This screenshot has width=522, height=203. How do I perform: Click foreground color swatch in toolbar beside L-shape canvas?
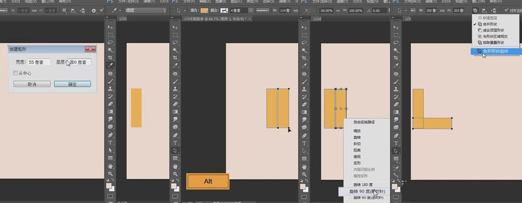(x=394, y=186)
